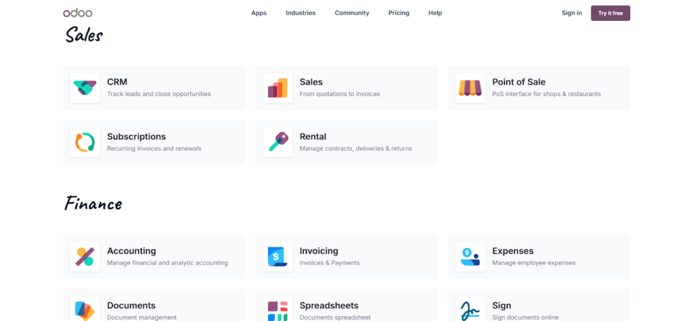This screenshot has width=693, height=321.
Task: Open the Invoicing title link
Action: click(x=319, y=251)
